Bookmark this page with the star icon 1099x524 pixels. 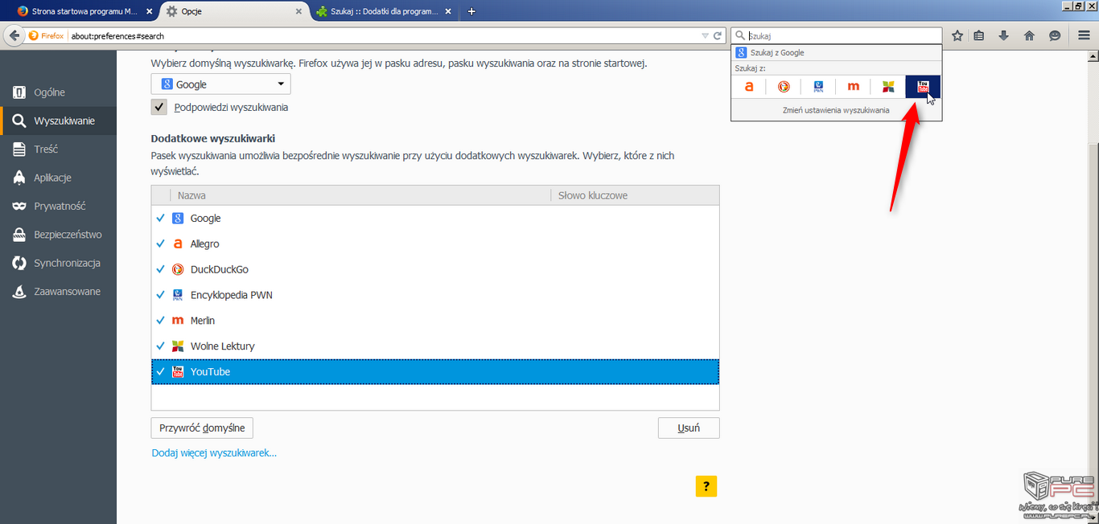click(957, 35)
